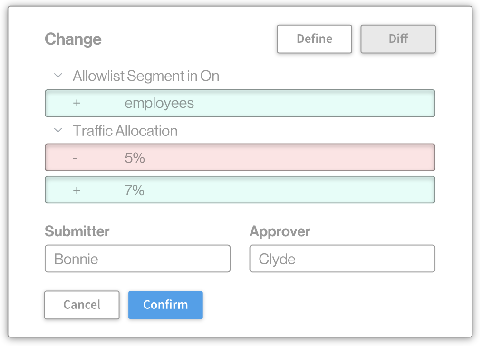Focus the Submitter field containing Bonnie

click(x=137, y=259)
